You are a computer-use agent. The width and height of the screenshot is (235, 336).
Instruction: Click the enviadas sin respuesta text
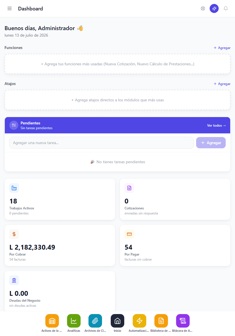[x=141, y=213]
